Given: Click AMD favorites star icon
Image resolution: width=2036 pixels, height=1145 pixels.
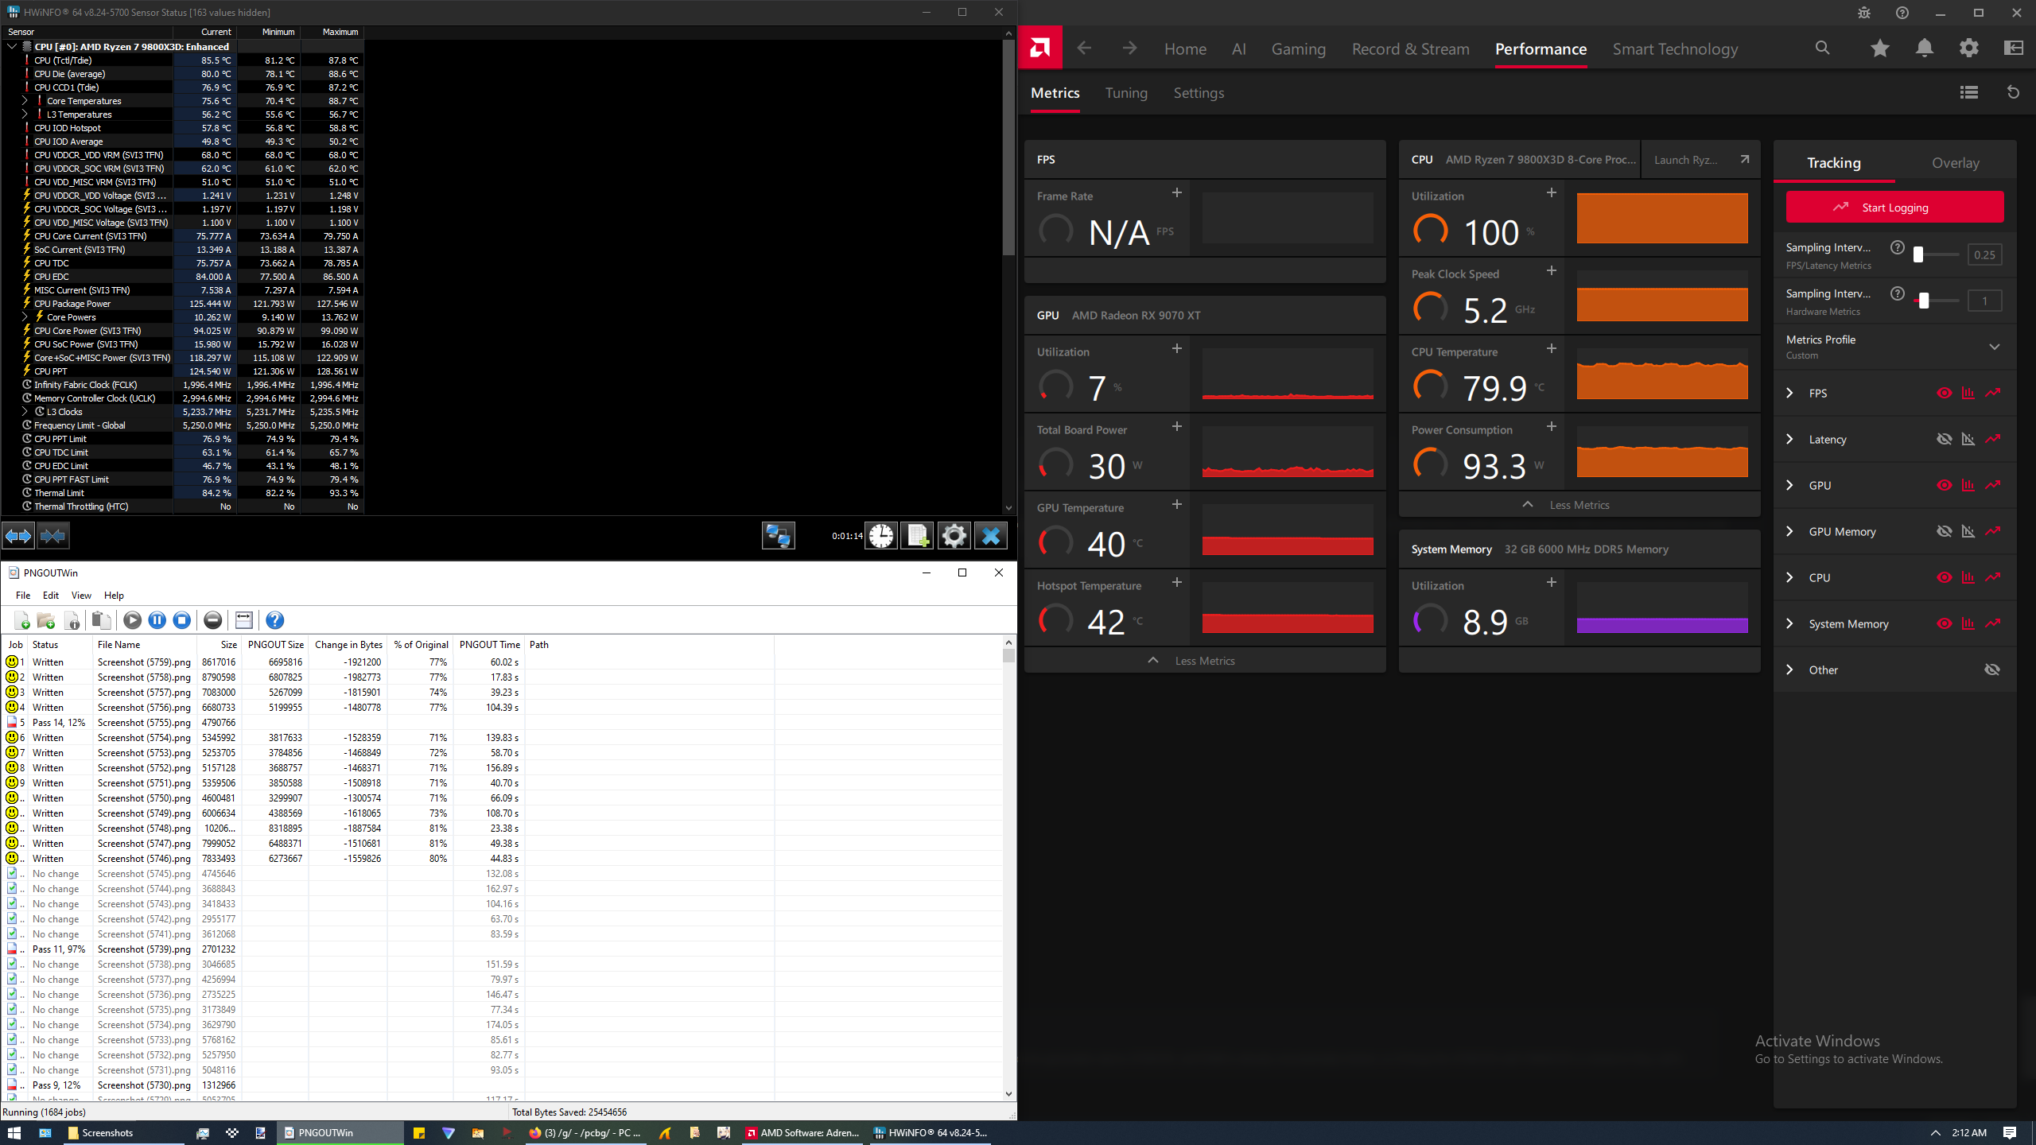Looking at the screenshot, I should pos(1879,49).
